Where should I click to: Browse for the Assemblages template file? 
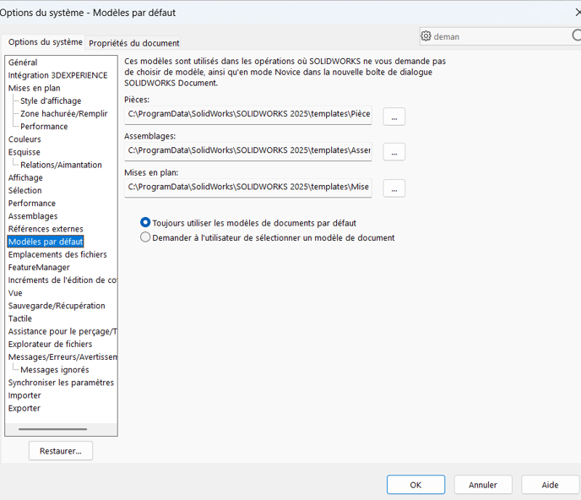coord(394,152)
